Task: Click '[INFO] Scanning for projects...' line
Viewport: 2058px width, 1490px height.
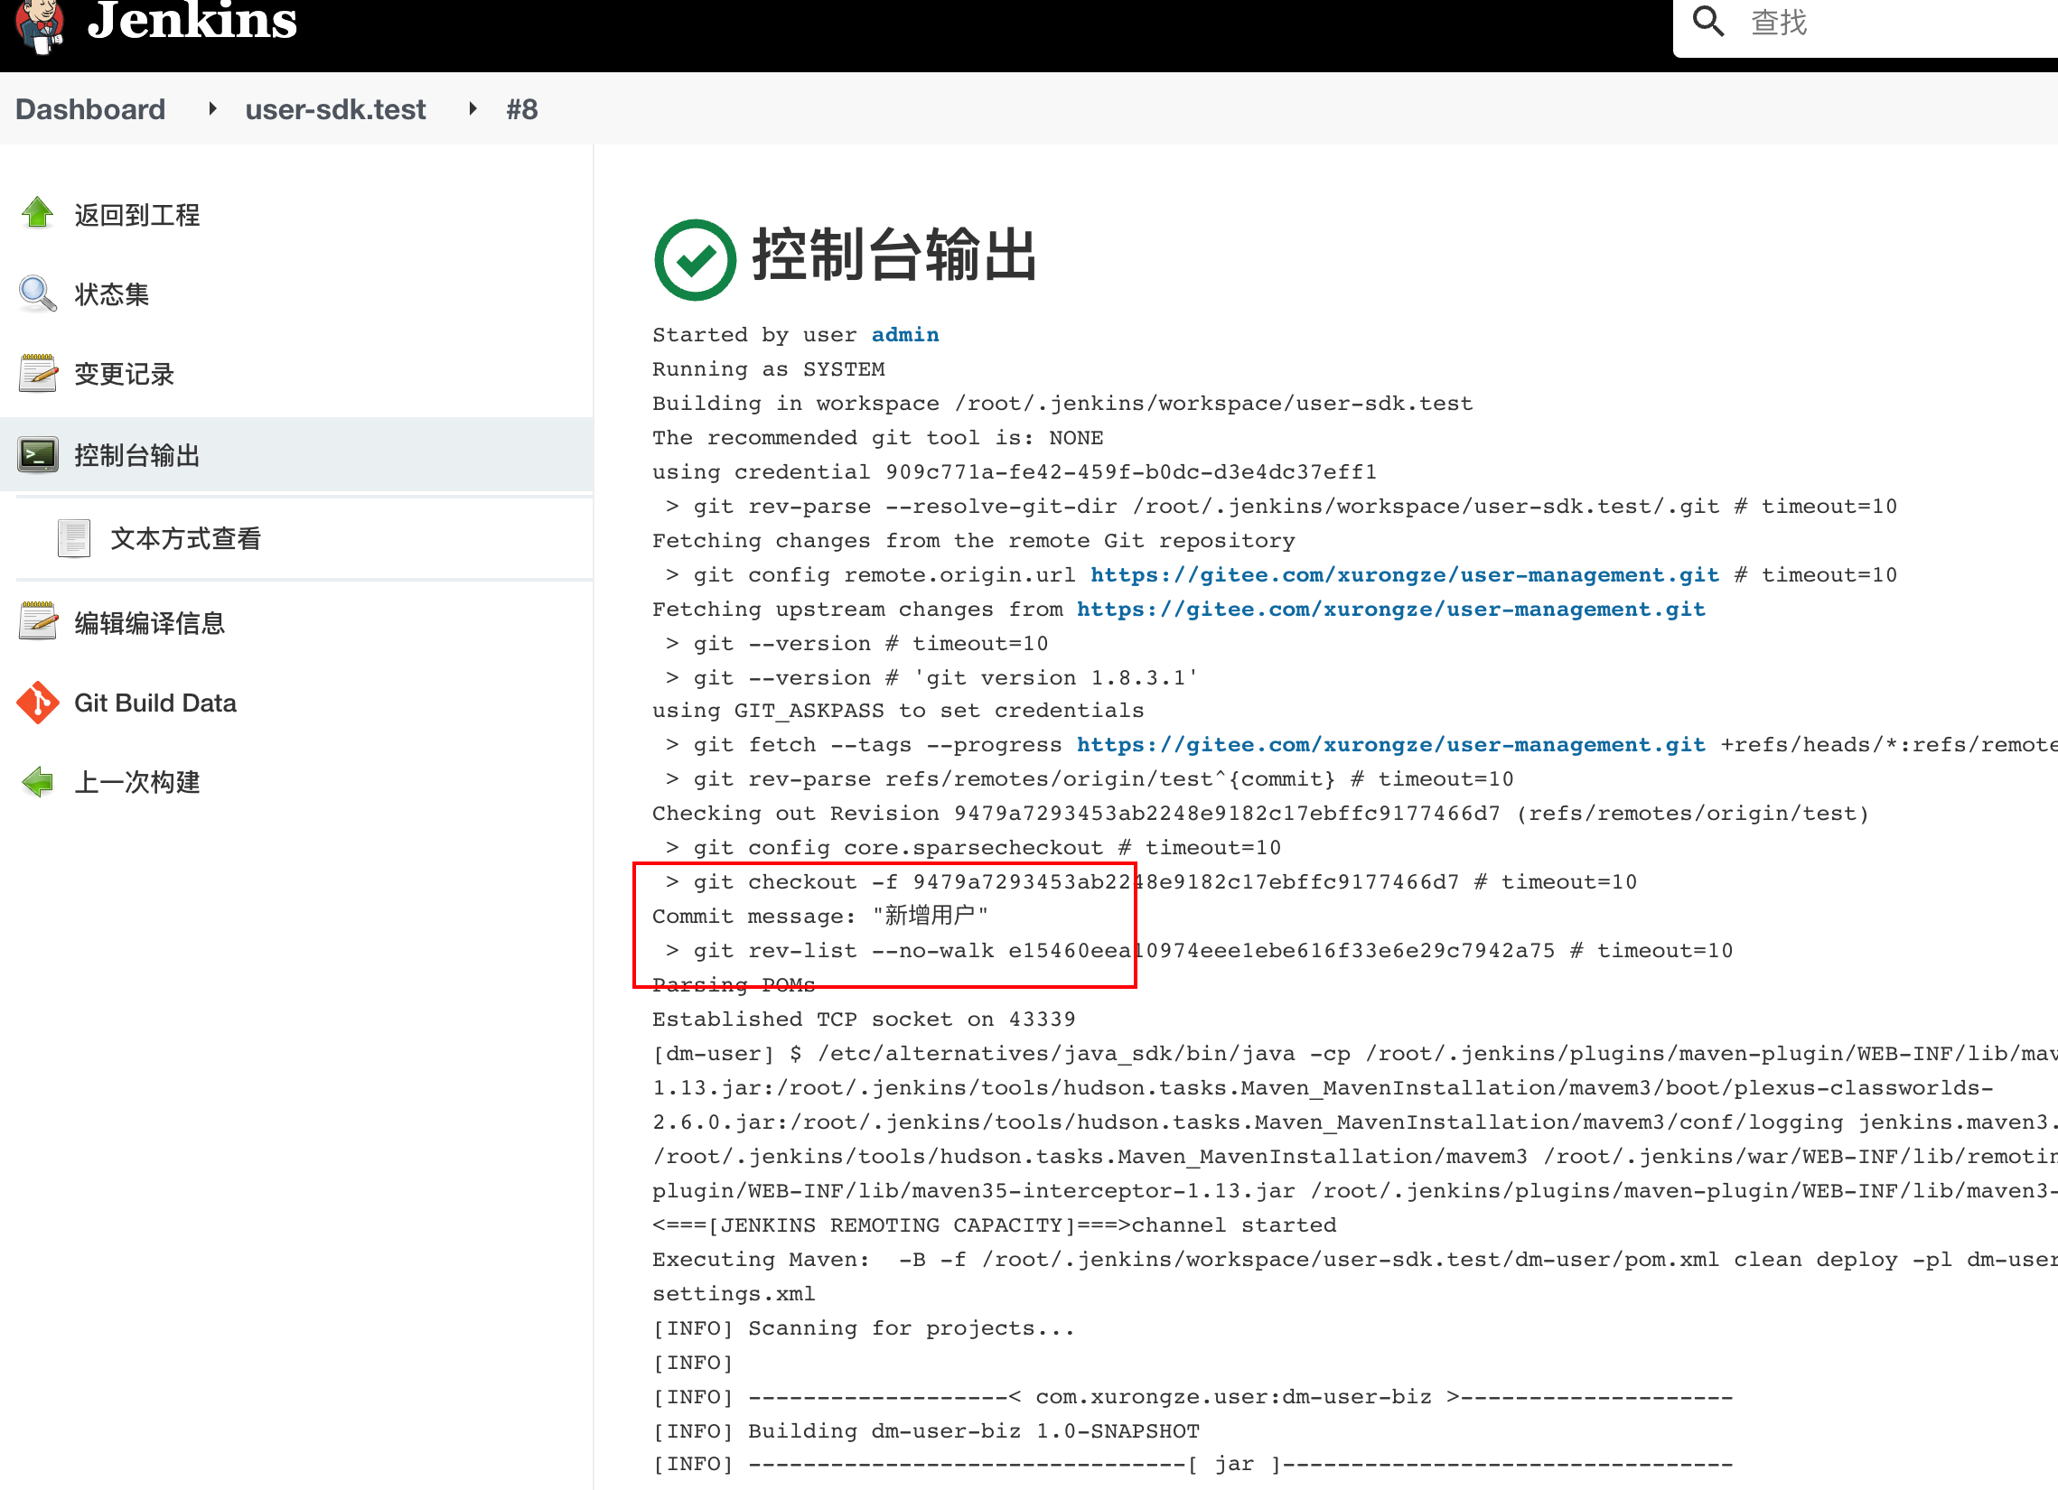Action: 864,1328
